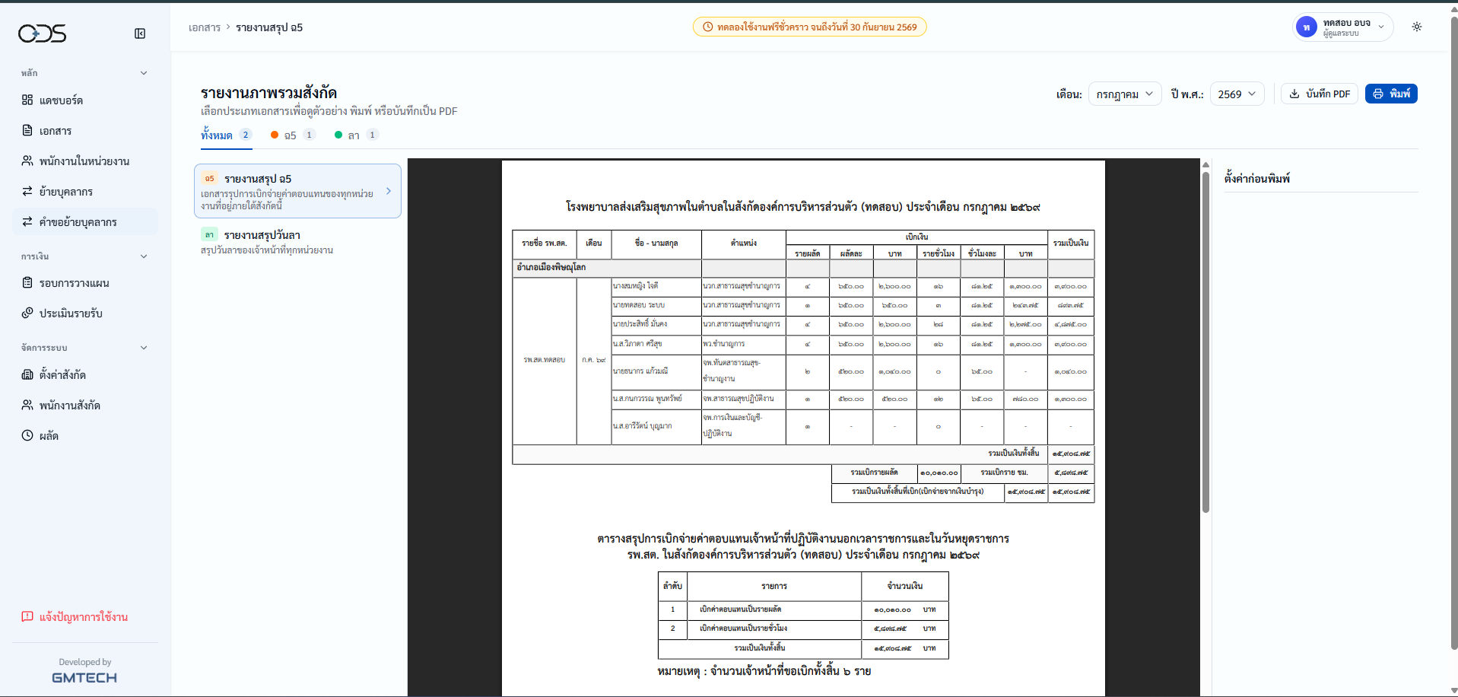Open the ทดสอบ อบจ user menu

click(x=1343, y=27)
